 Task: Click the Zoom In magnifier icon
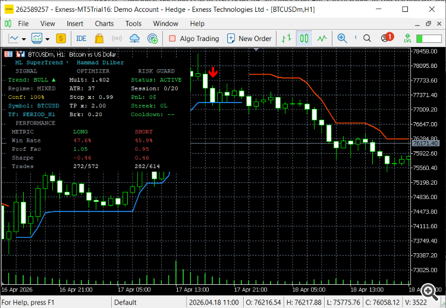click(342, 38)
